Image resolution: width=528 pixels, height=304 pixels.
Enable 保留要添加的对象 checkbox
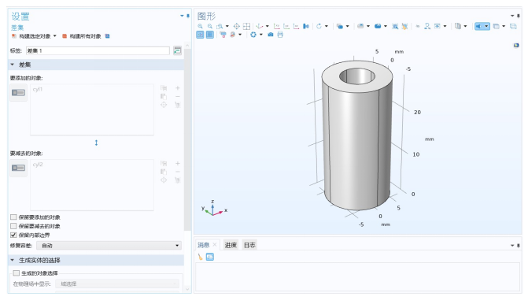pos(13,217)
